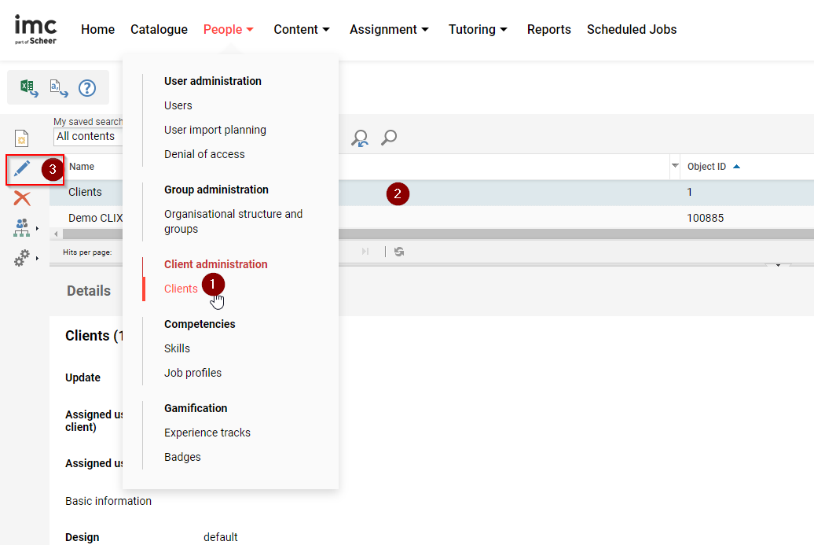Image resolution: width=814 pixels, height=545 pixels.
Task: Click the Excel export icon
Action: click(29, 87)
